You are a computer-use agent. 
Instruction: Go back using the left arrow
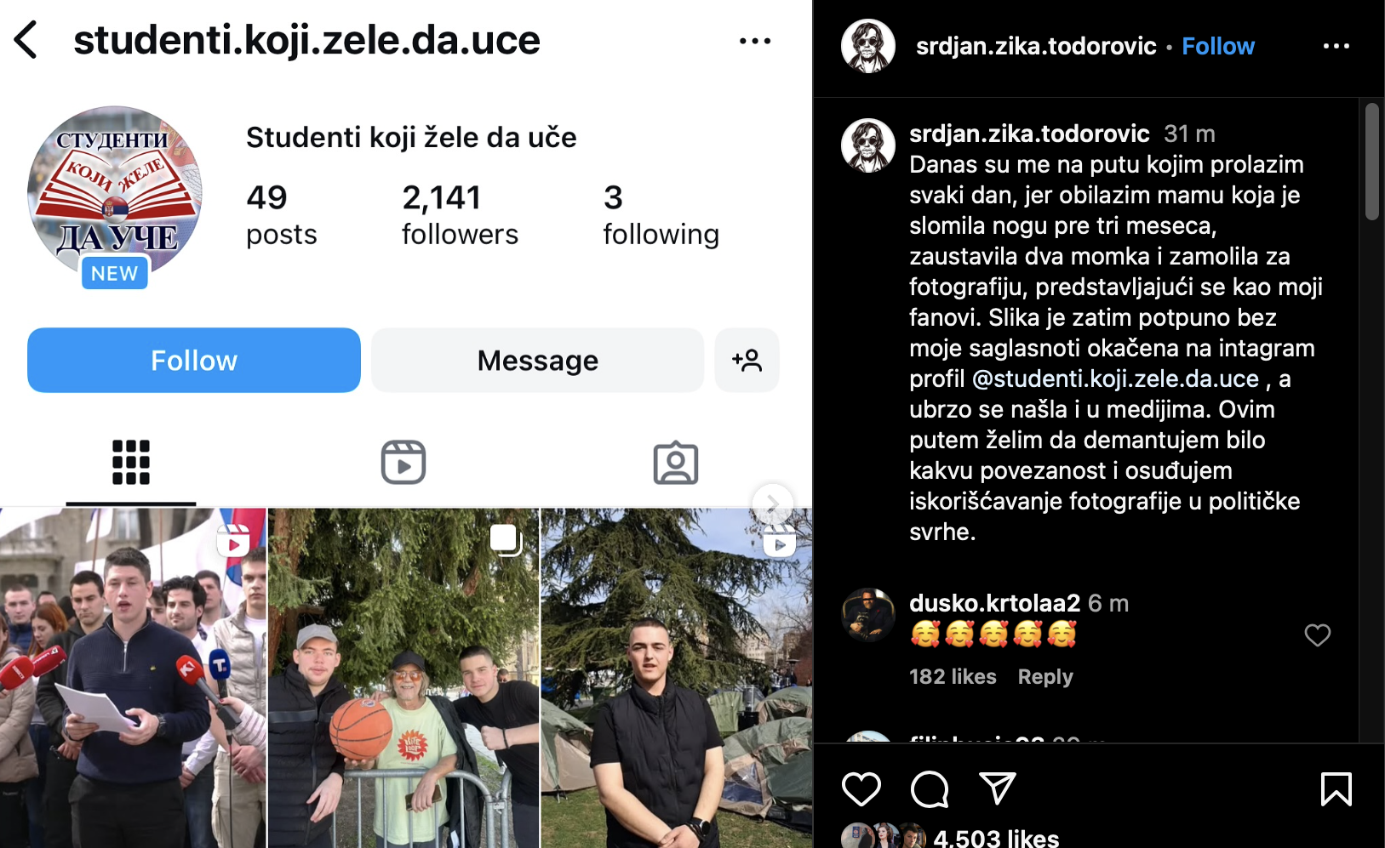26,40
